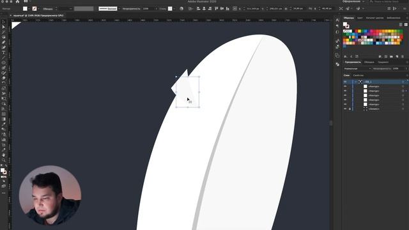Select the Hand tool
Screen dimensions: 409x230
point(3,155)
